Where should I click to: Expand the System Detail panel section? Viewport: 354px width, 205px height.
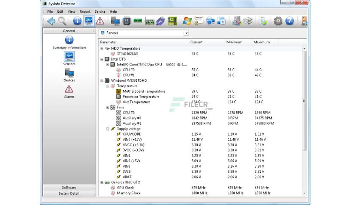coord(69,194)
